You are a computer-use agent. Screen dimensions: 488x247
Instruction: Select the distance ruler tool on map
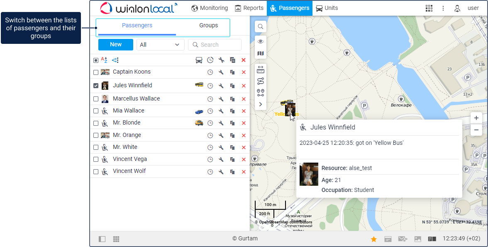tap(261, 70)
